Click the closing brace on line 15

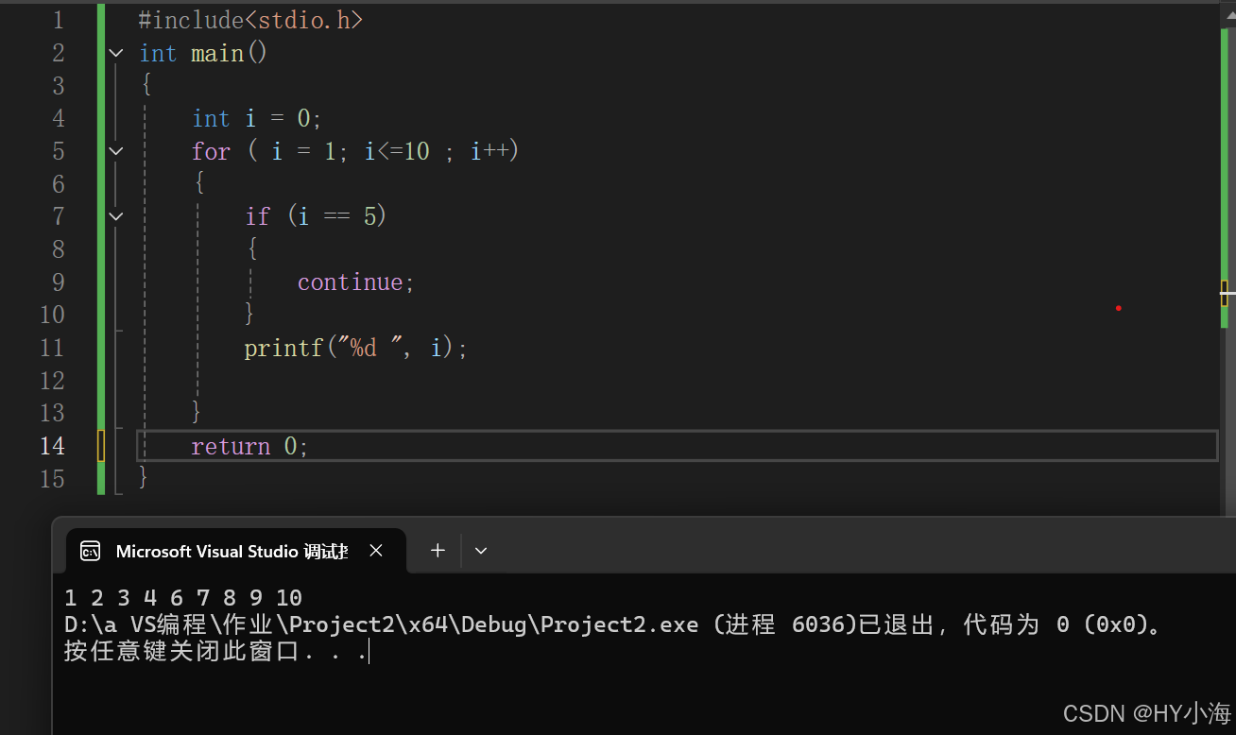pyautogui.click(x=144, y=478)
